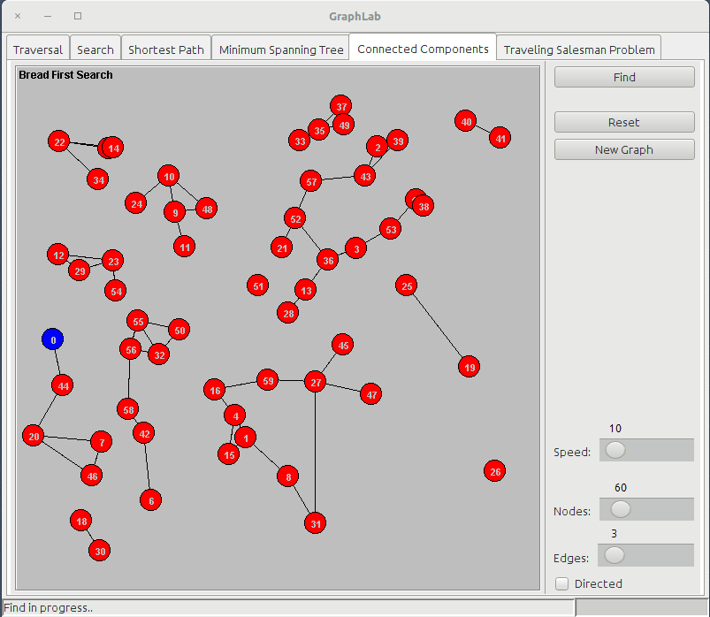The image size is (710, 617).
Task: Open Traveling Salesman Problem tab
Action: tap(579, 49)
